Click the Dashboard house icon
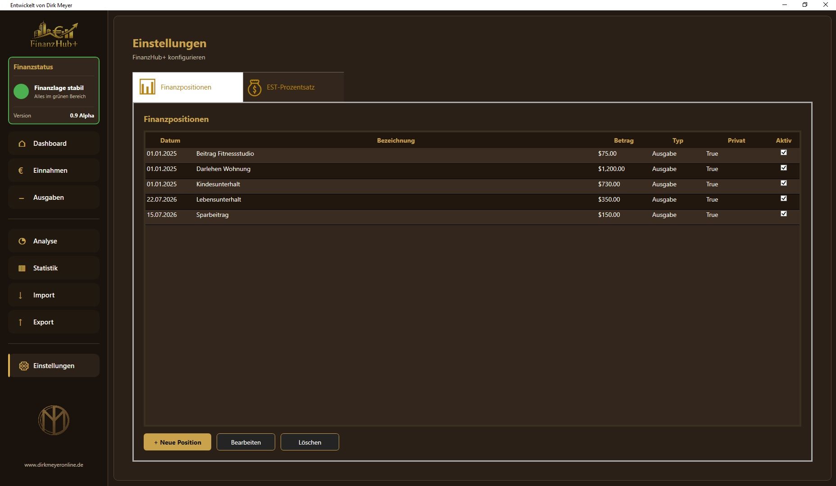Viewport: 836px width, 486px height. [x=22, y=144]
